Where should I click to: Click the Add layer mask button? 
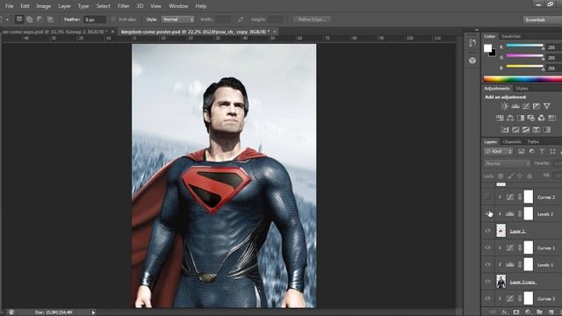pyautogui.click(x=516, y=312)
